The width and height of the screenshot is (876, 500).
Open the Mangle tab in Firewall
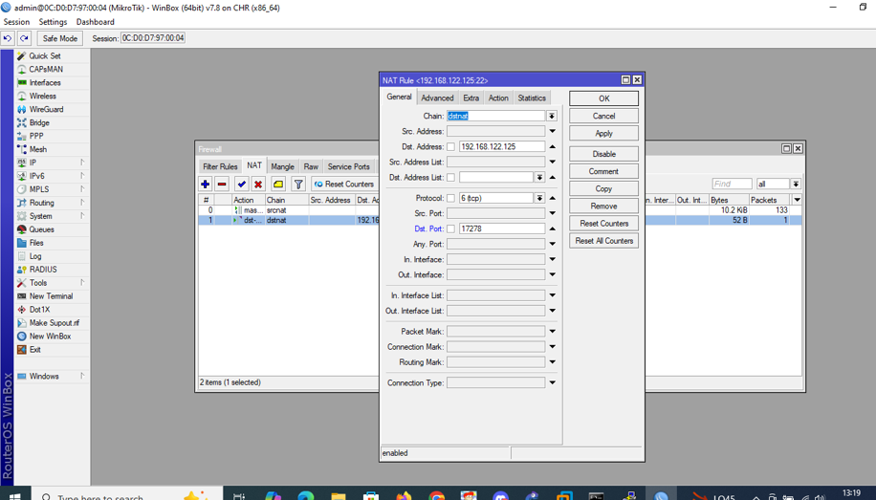click(282, 166)
